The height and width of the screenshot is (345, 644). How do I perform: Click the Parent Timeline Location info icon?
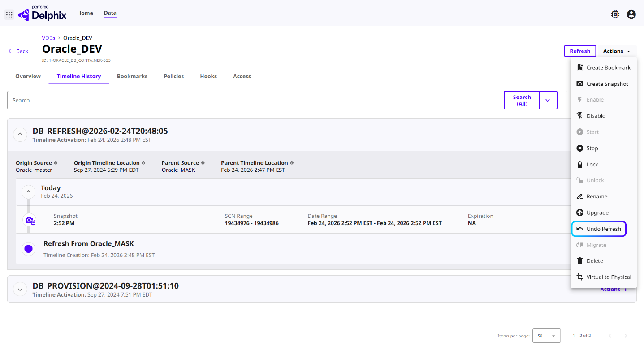(292, 163)
